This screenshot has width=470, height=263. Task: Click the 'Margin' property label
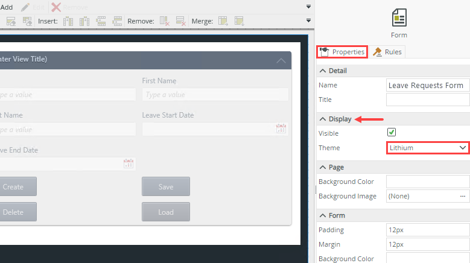(x=329, y=244)
